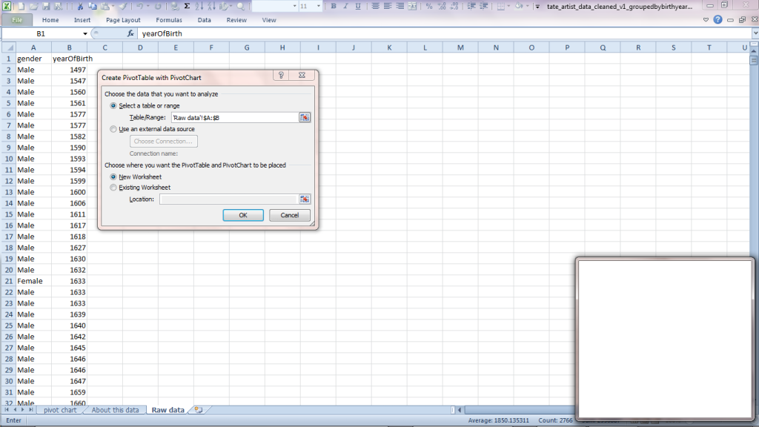
Task: Click the range selector icon beside Table/Range
Action: tap(305, 118)
